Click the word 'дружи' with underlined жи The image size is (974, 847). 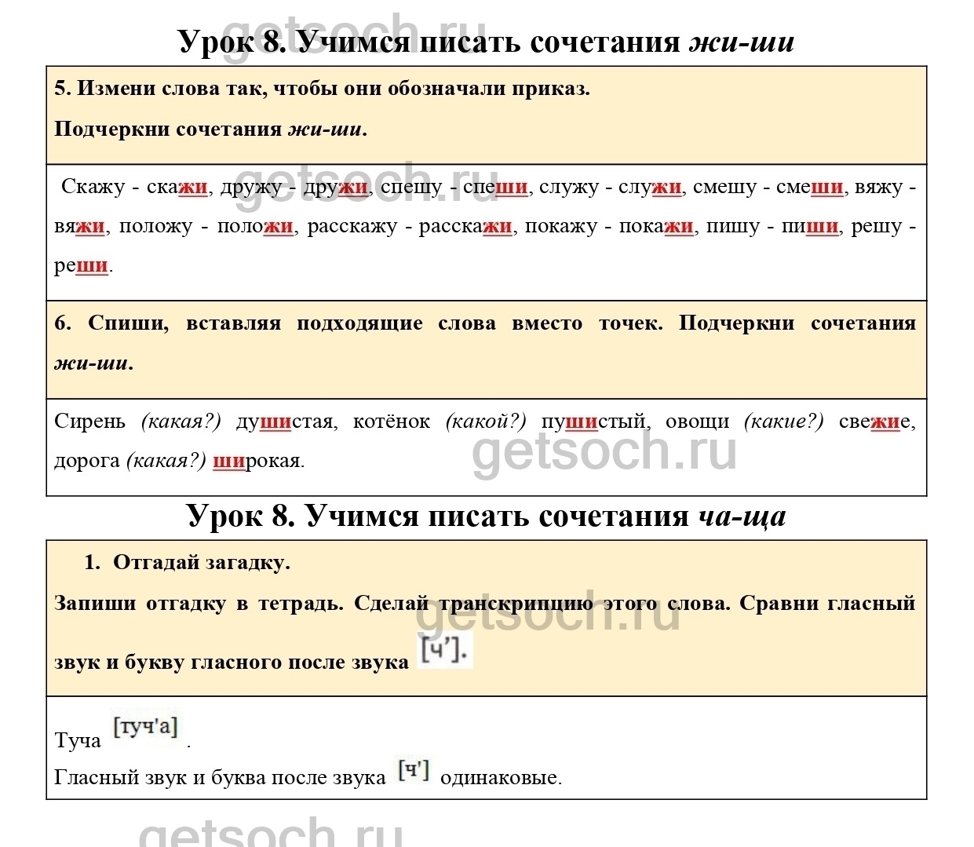point(335,187)
